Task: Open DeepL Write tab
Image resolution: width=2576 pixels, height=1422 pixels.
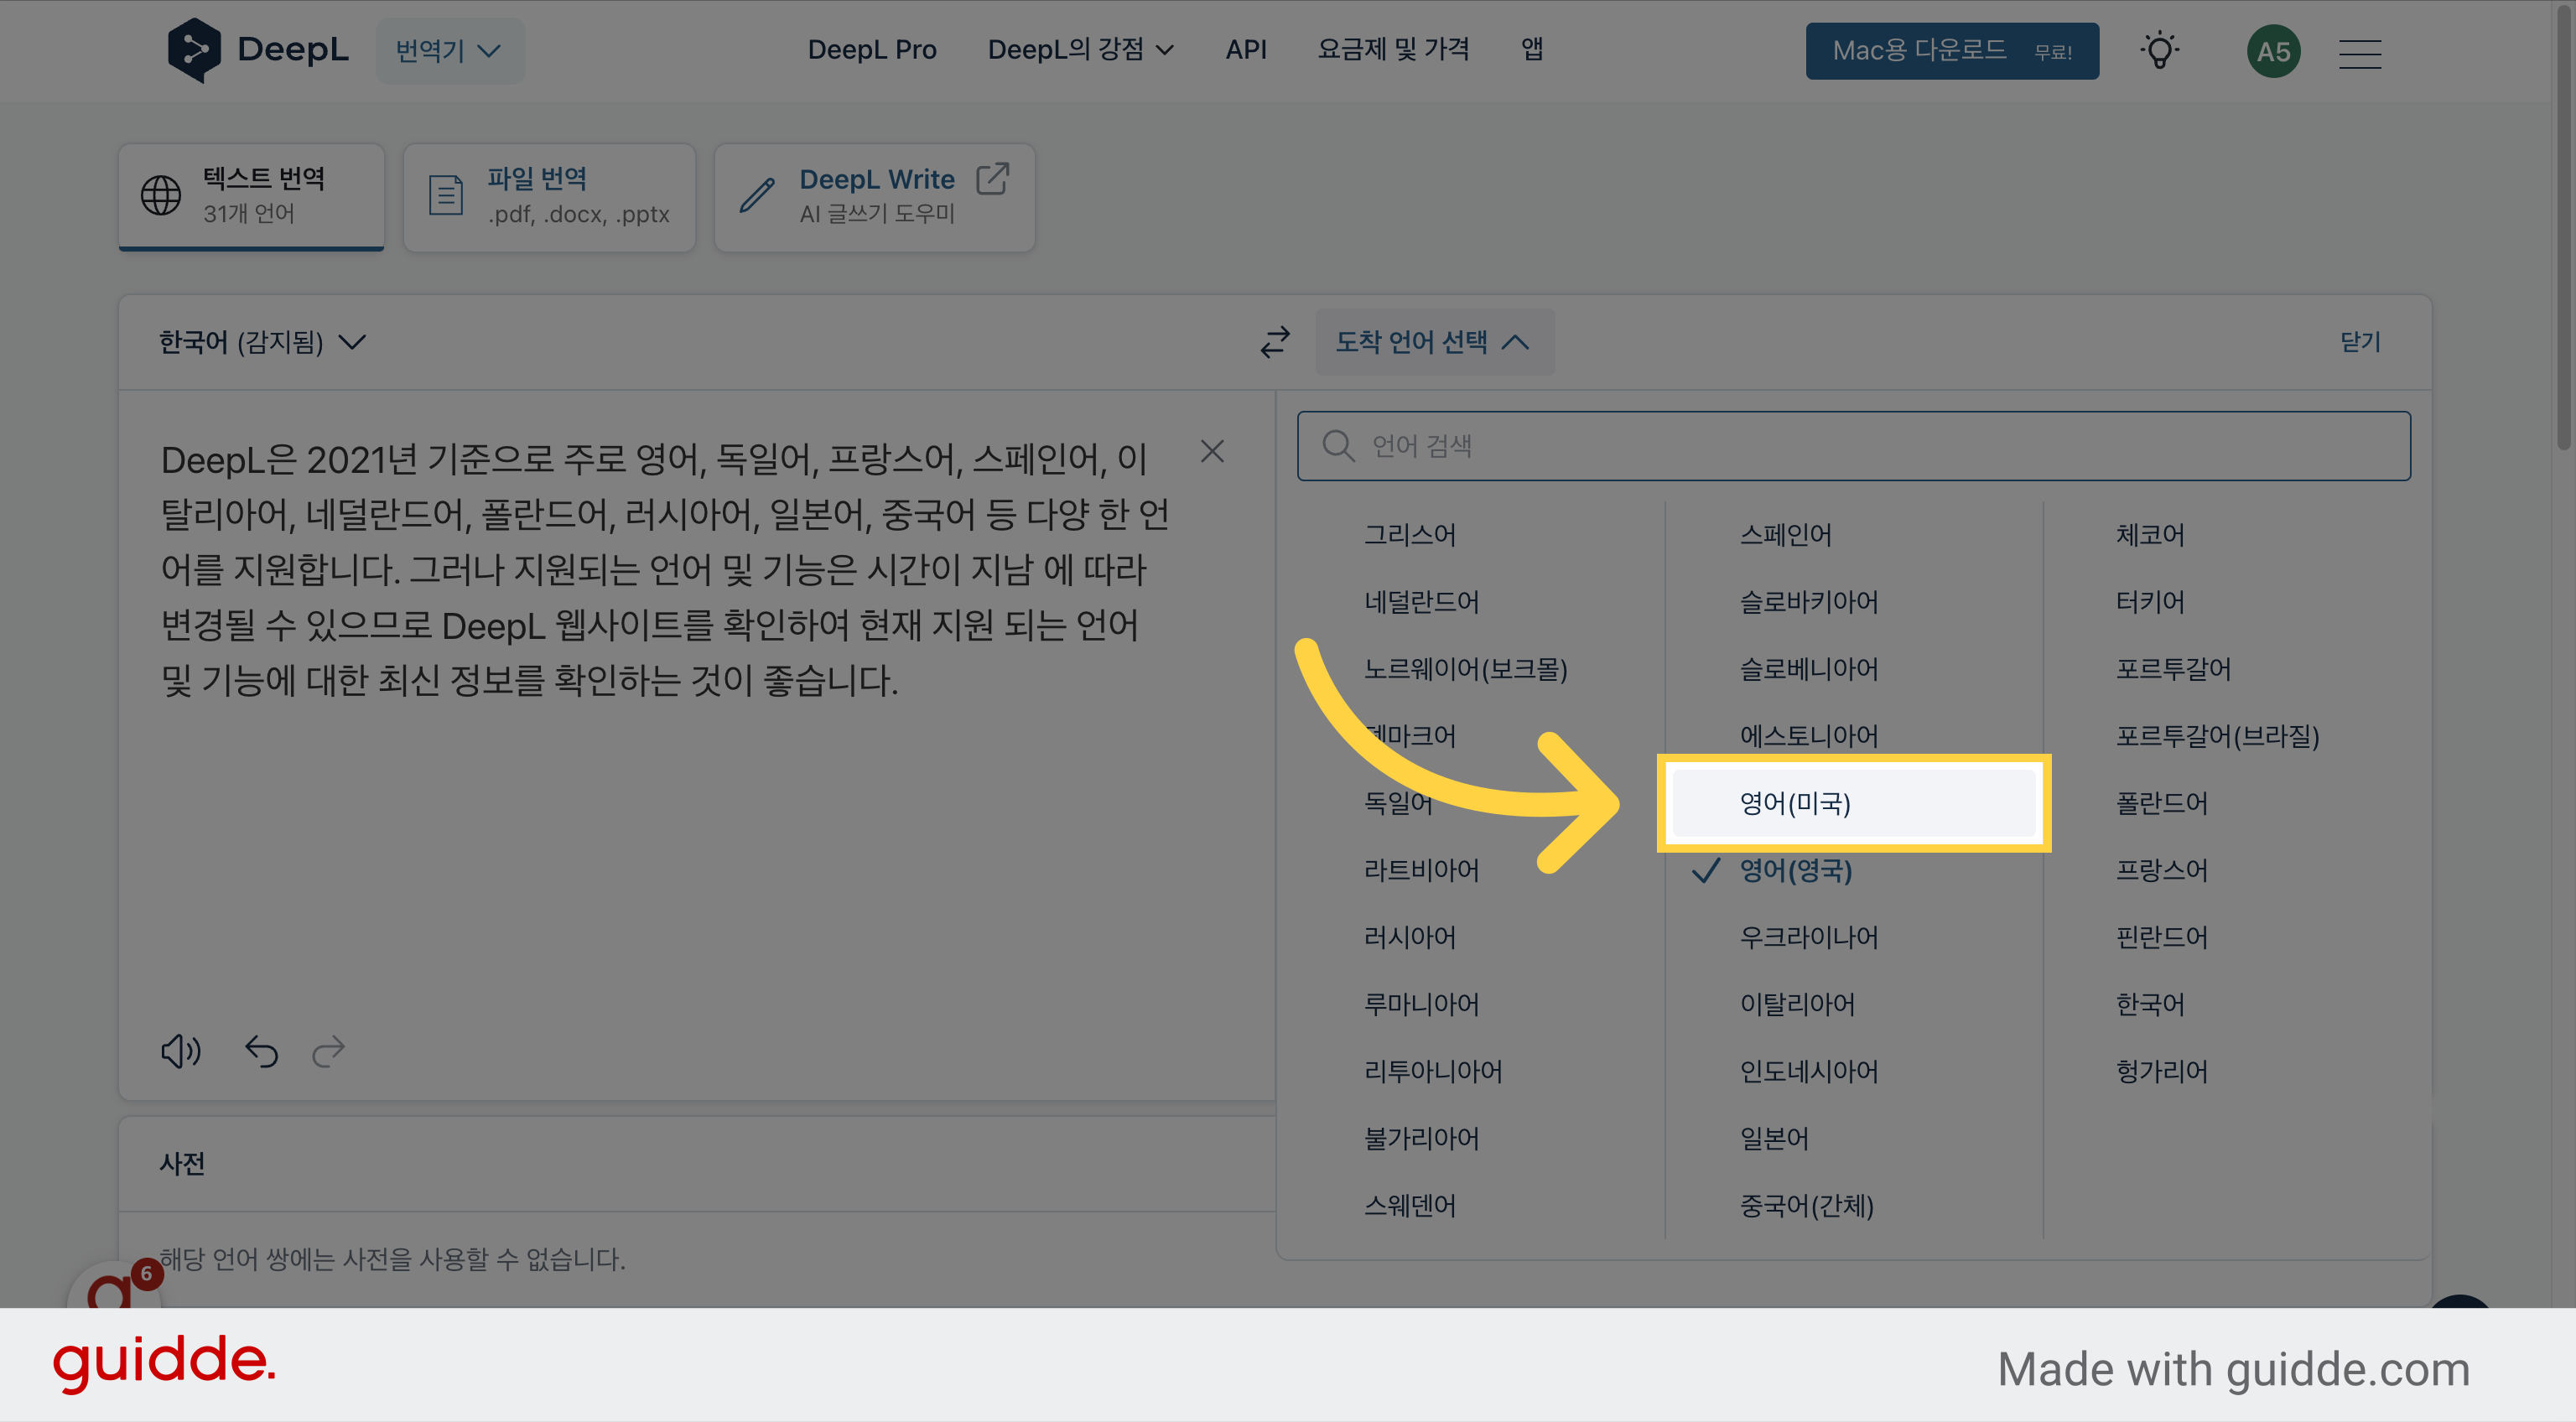Action: coord(874,196)
